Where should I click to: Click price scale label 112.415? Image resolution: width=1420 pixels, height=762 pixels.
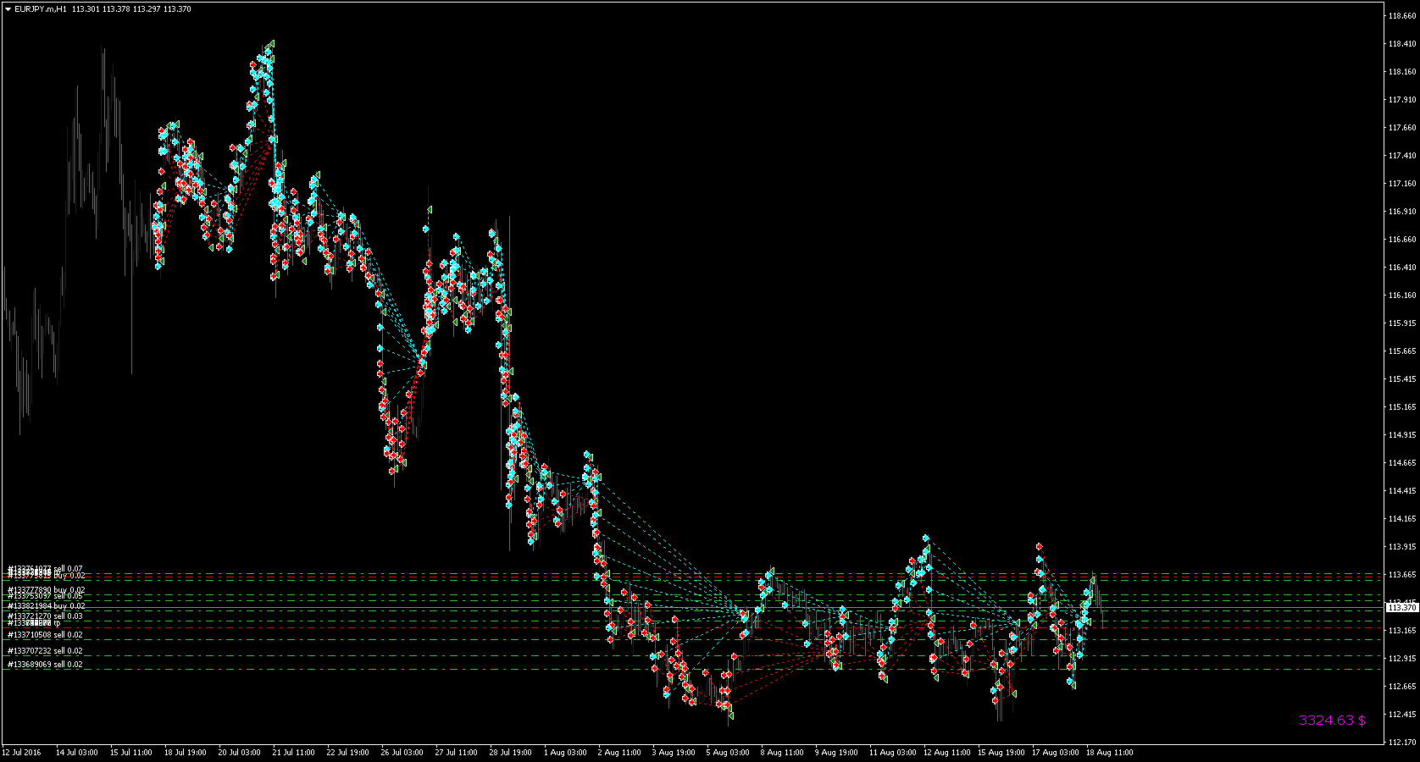(1403, 715)
